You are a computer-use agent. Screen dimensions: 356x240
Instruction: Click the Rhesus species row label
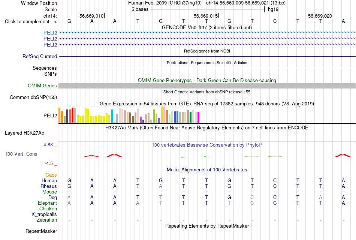click(x=49, y=186)
